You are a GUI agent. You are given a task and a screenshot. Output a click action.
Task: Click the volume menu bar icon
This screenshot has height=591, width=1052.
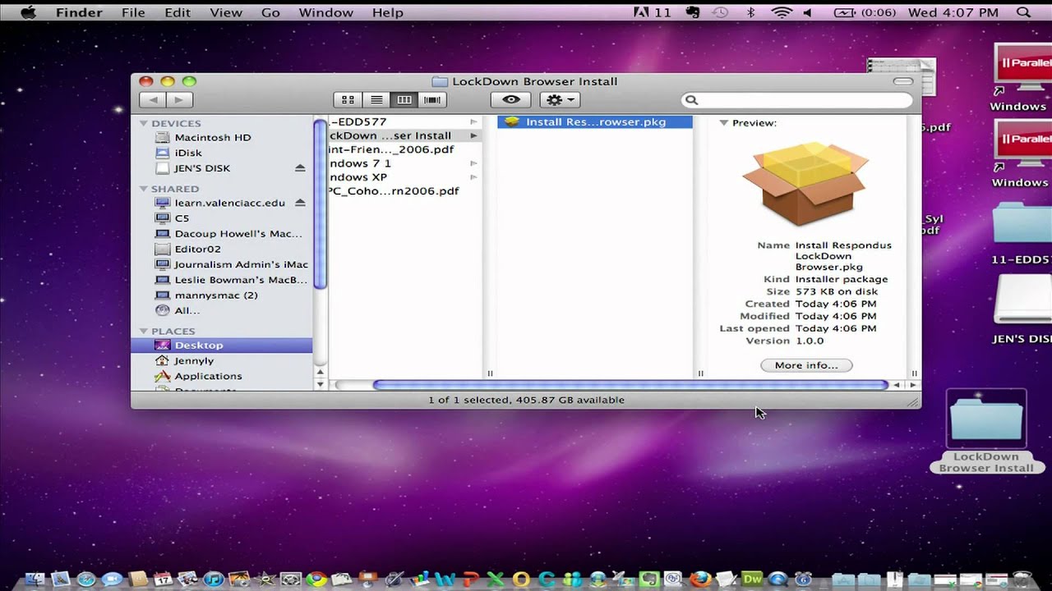808,12
